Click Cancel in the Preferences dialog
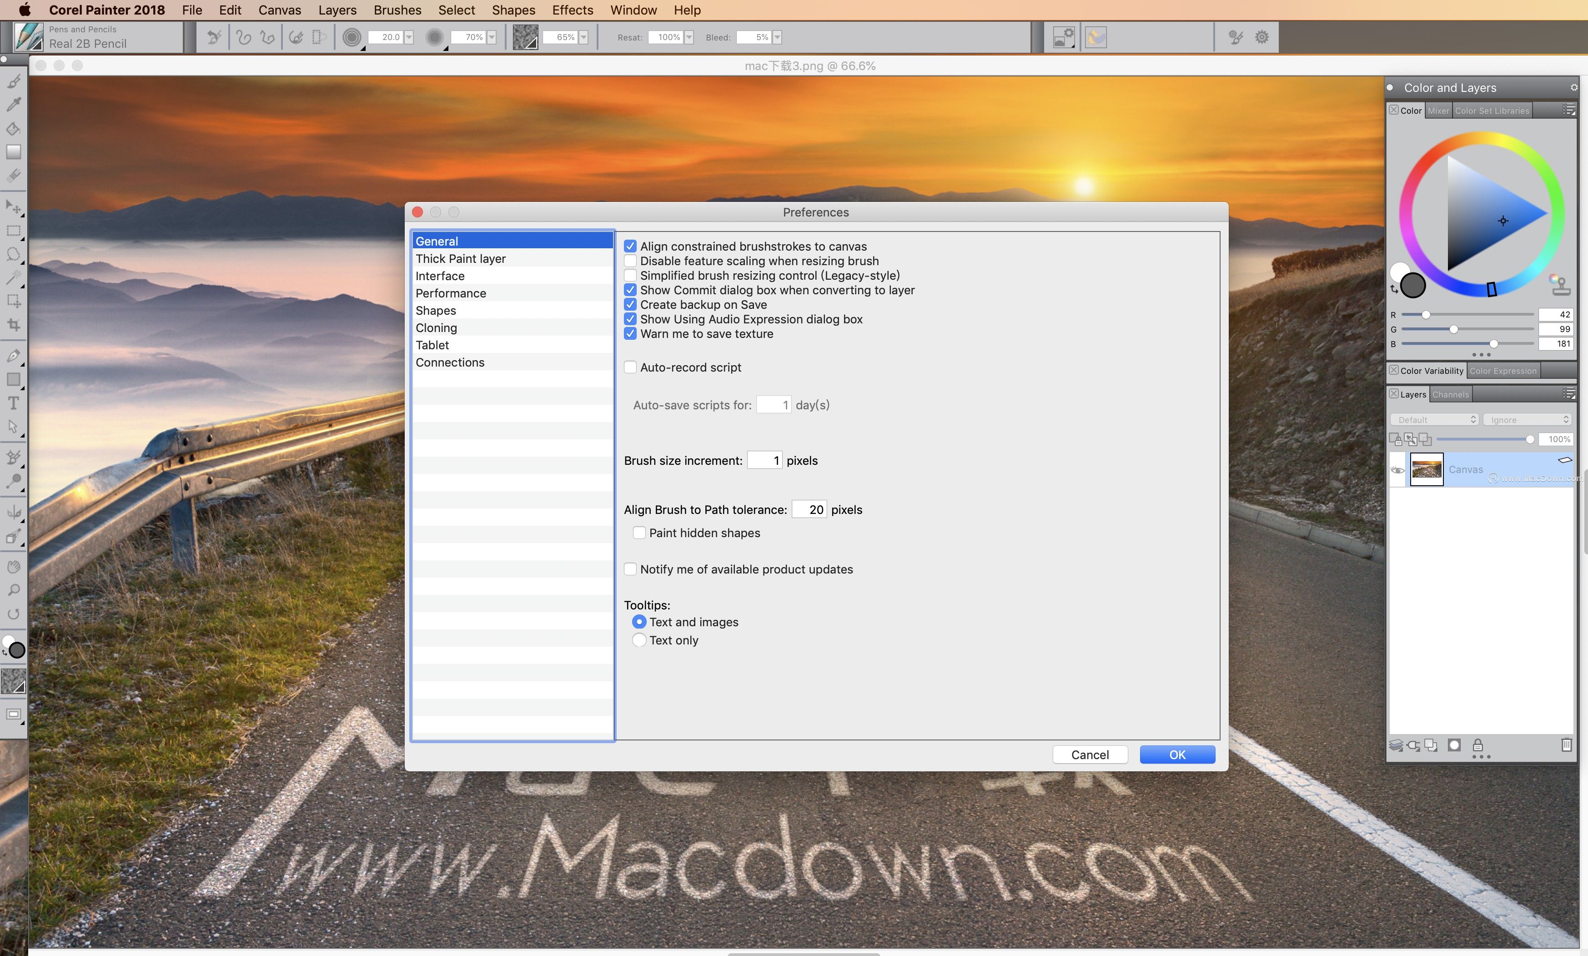Image resolution: width=1588 pixels, height=956 pixels. (x=1090, y=755)
